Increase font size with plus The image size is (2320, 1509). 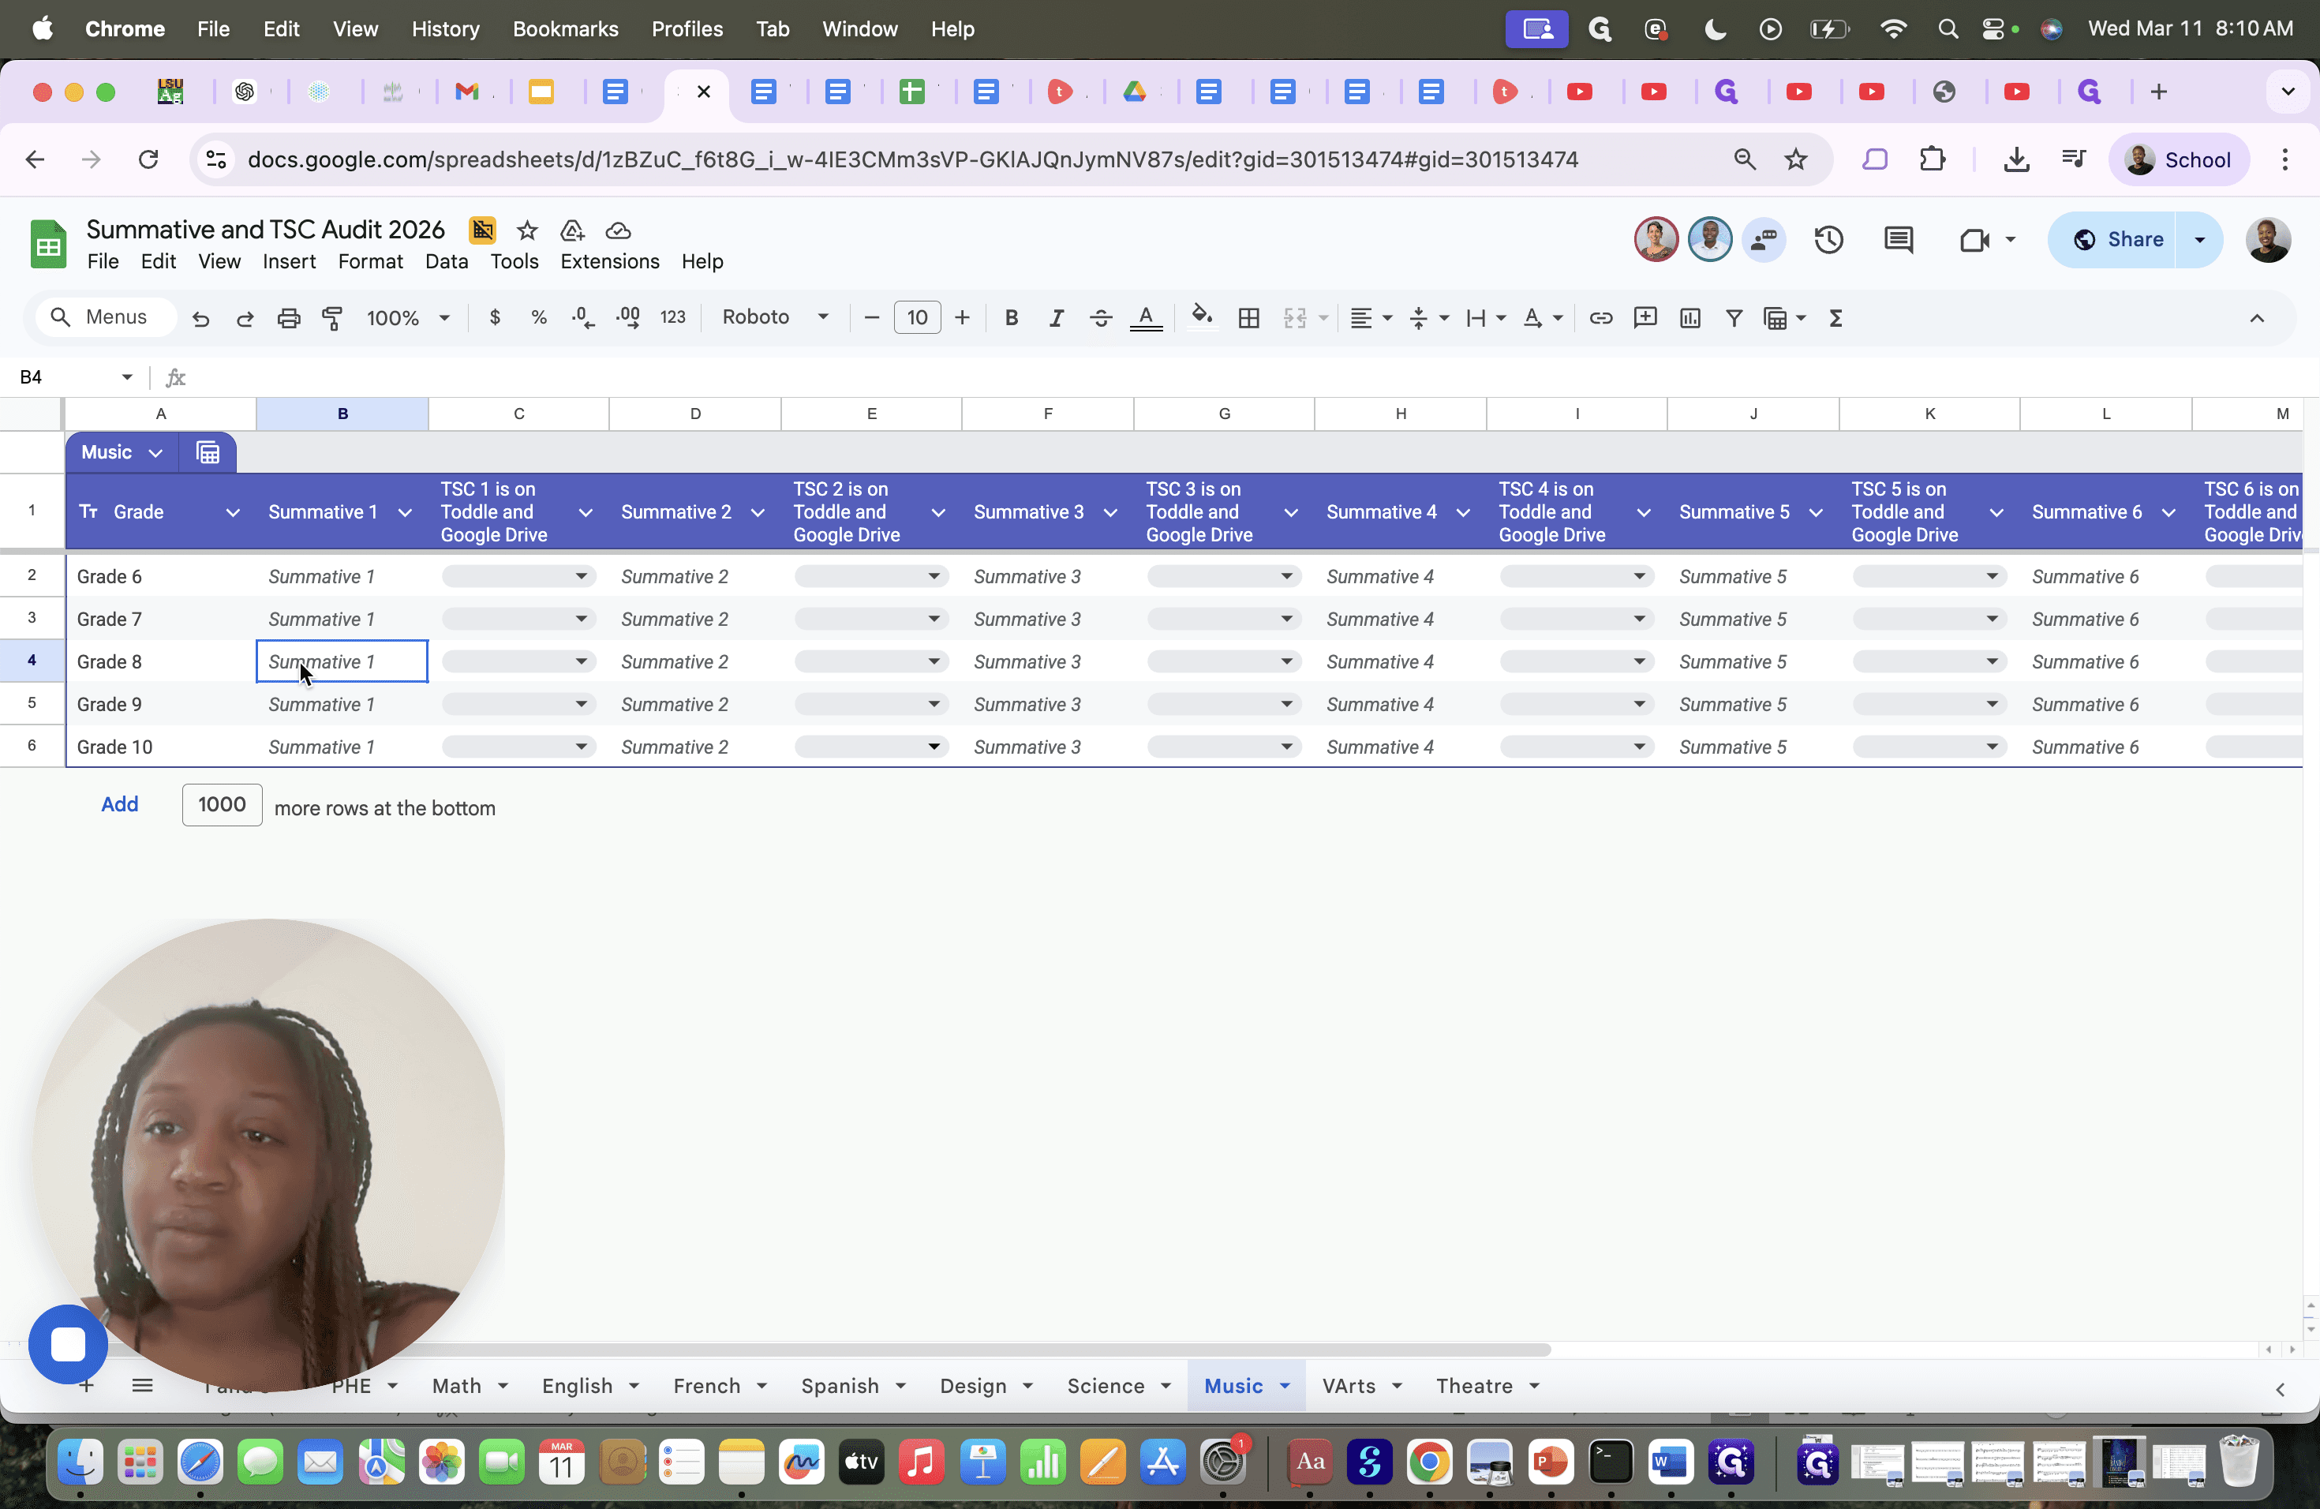click(x=962, y=318)
